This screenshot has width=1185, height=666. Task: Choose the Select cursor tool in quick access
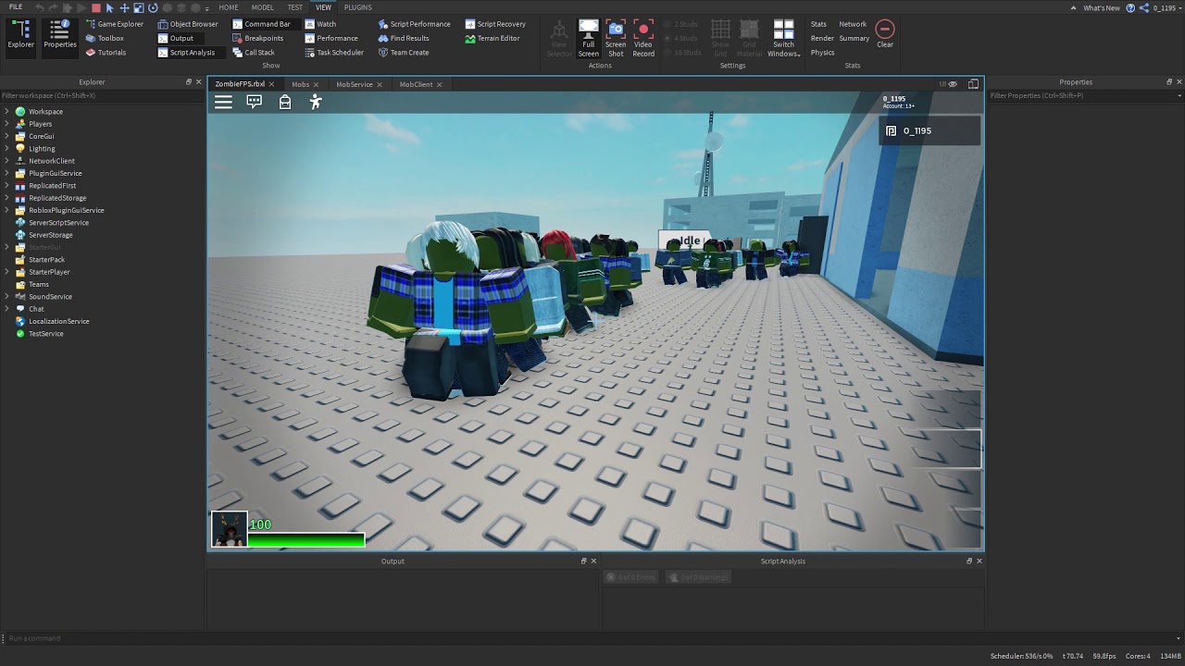click(110, 7)
